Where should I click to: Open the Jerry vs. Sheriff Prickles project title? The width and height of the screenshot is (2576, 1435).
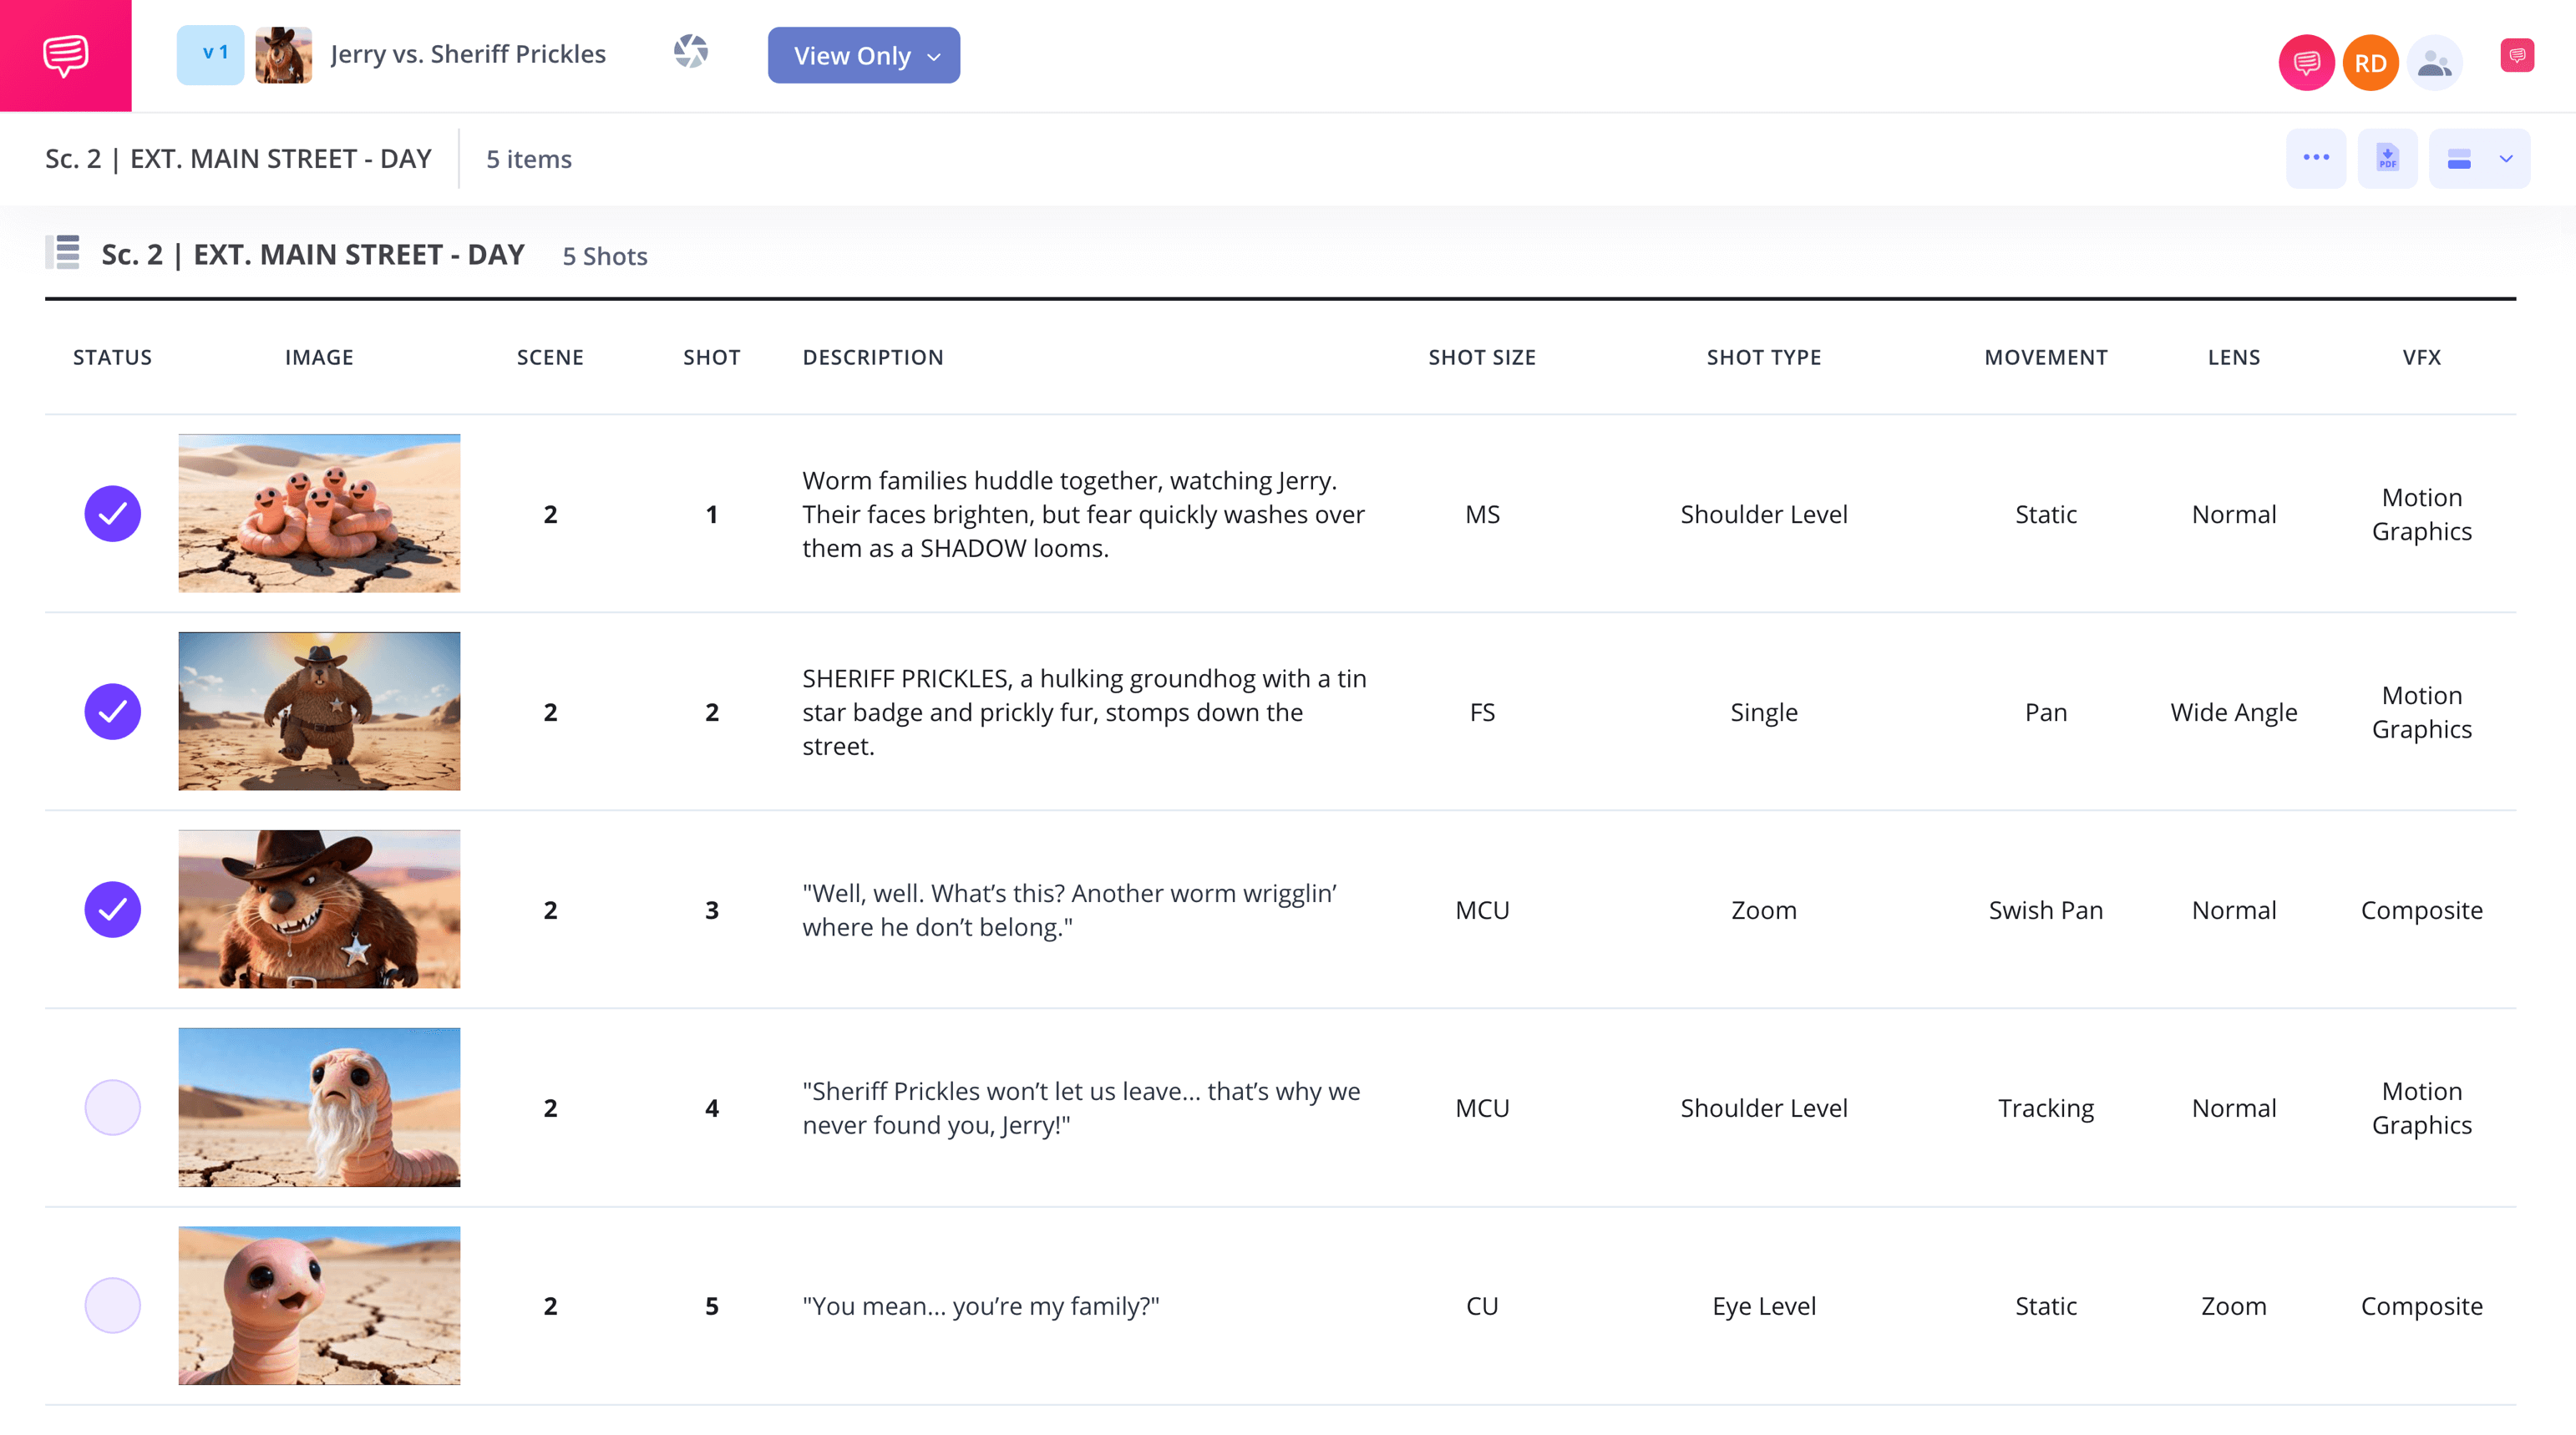468,54
